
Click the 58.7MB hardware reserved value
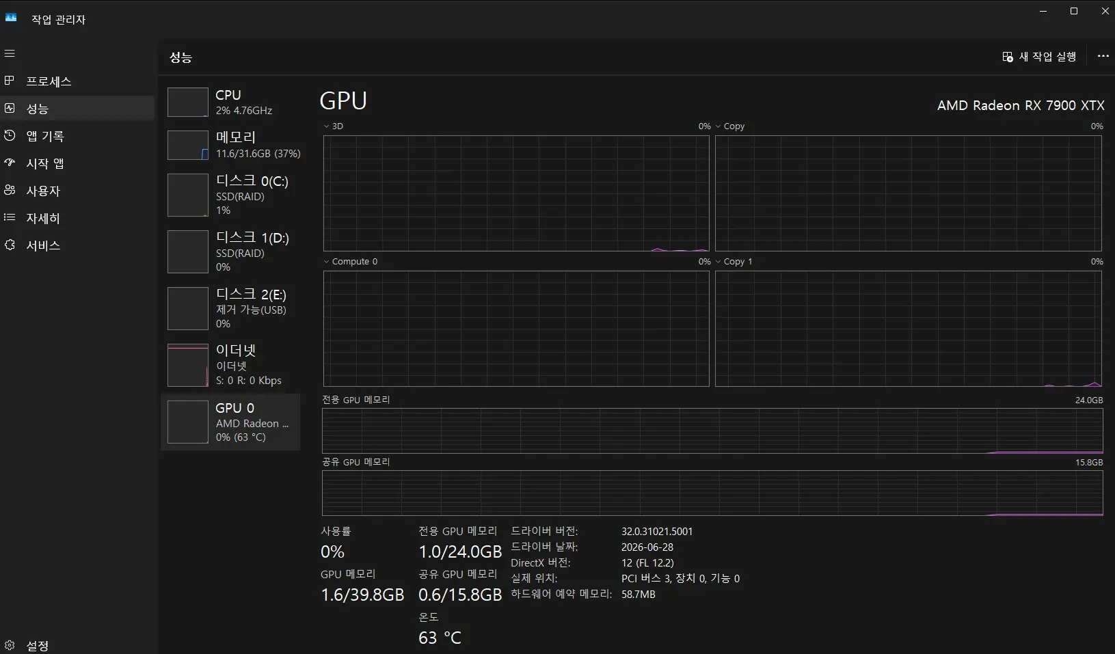(x=639, y=594)
